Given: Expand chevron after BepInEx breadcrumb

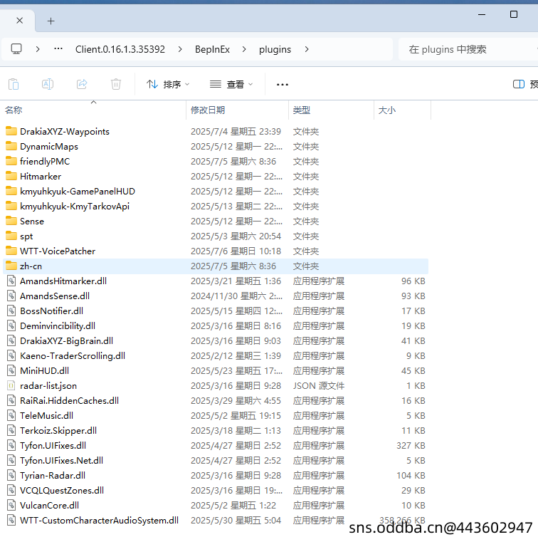Looking at the screenshot, I should tap(244, 49).
